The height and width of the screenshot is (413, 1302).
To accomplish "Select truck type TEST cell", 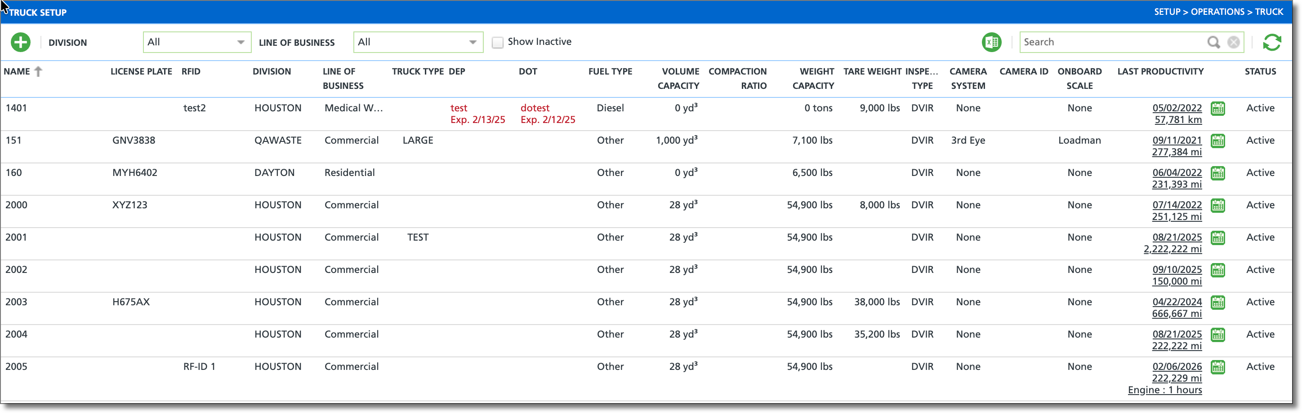I will [x=418, y=237].
